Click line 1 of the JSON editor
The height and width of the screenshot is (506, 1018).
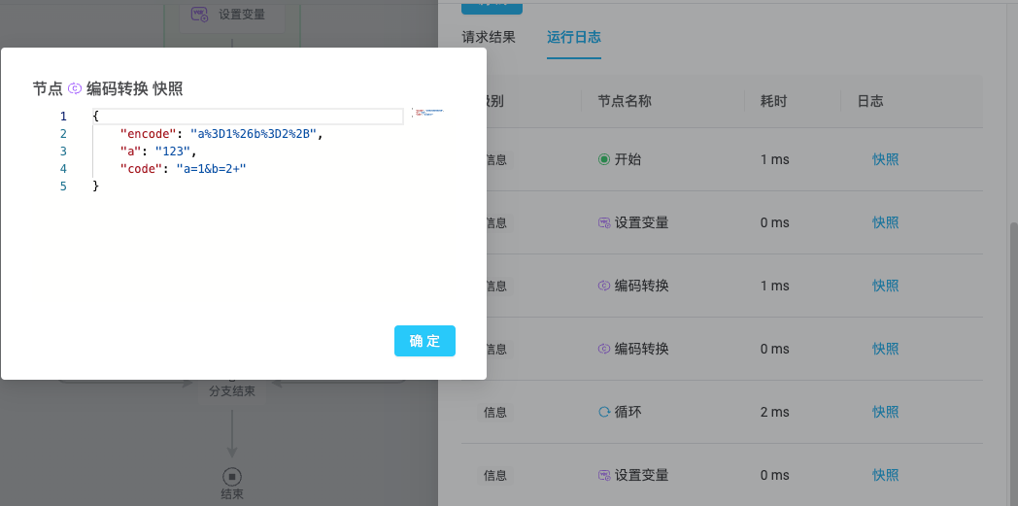click(248, 117)
